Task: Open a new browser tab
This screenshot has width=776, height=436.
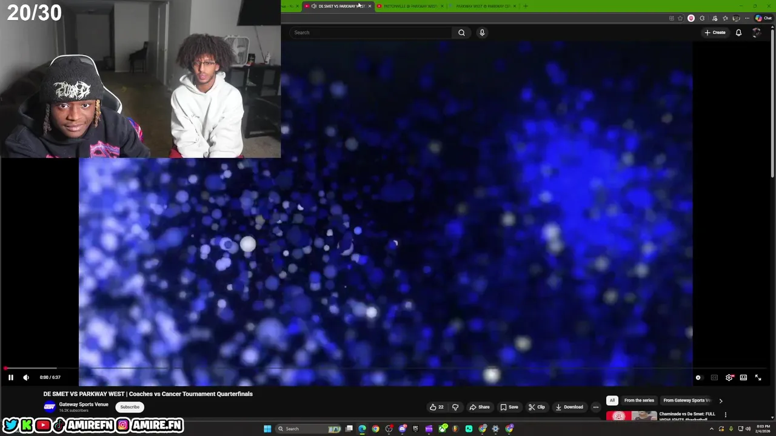Action: click(526, 6)
